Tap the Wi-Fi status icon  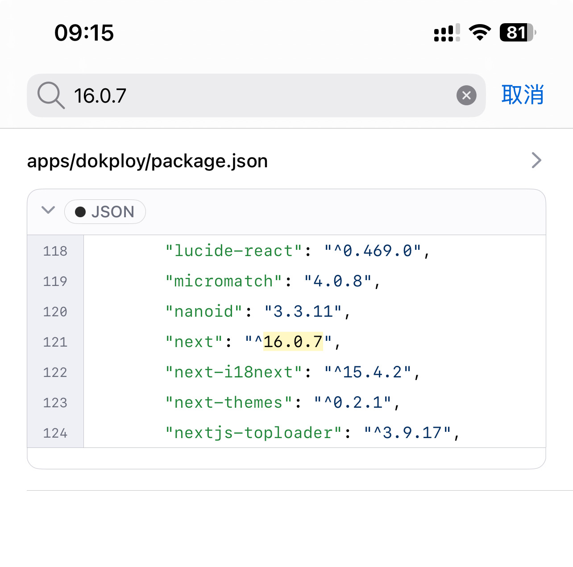[x=480, y=33]
